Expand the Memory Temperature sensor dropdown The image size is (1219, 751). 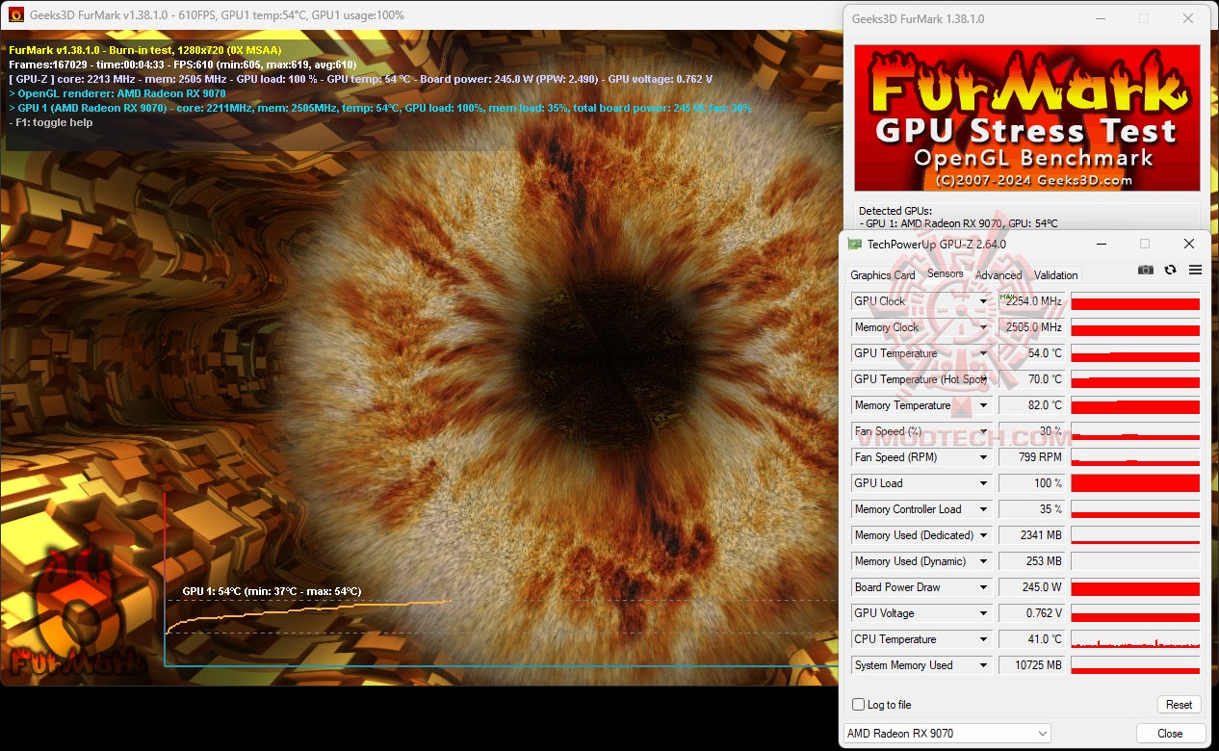983,405
